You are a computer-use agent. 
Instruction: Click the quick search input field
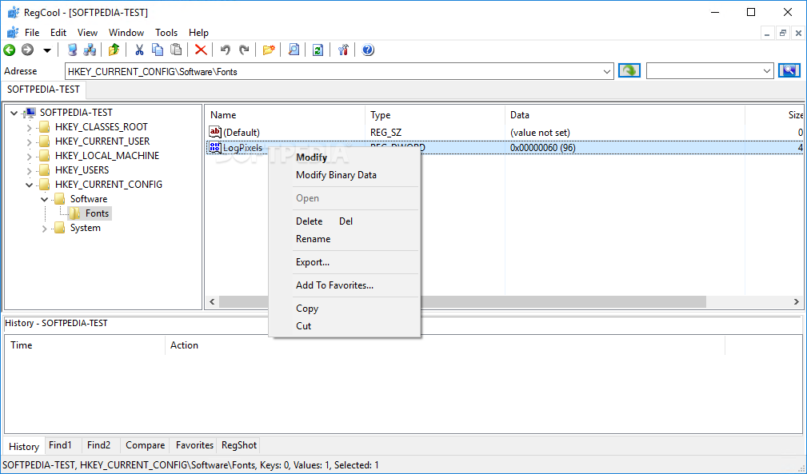(x=704, y=71)
